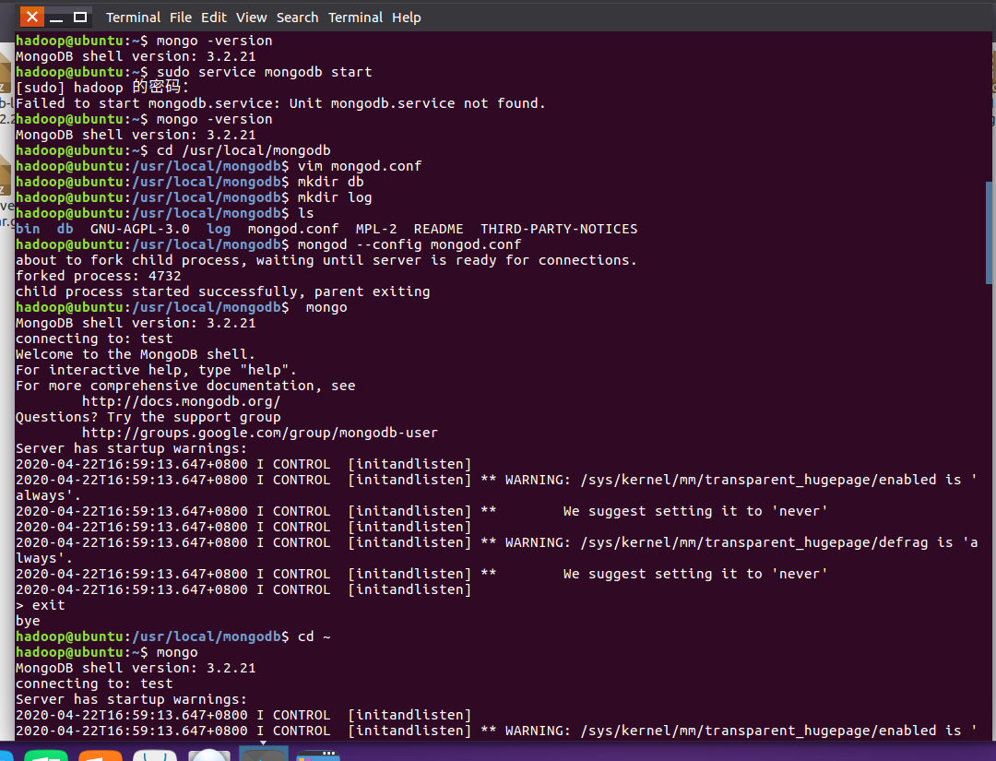Click 'about to fork child process' line
Screen dimensions: 996x761
coord(326,260)
